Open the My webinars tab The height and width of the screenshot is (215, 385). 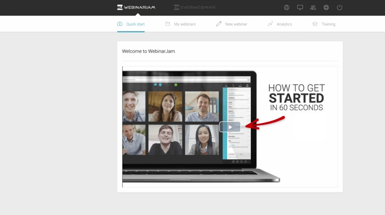click(x=180, y=24)
